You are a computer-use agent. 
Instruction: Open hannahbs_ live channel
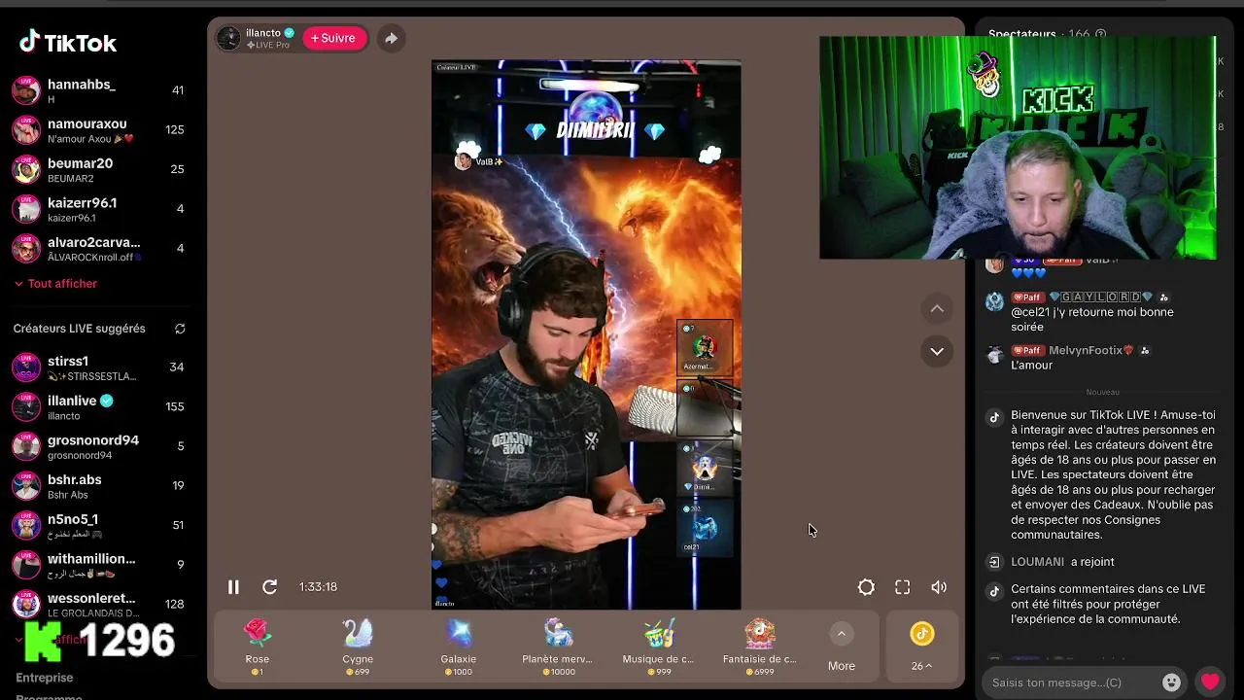tap(97, 90)
